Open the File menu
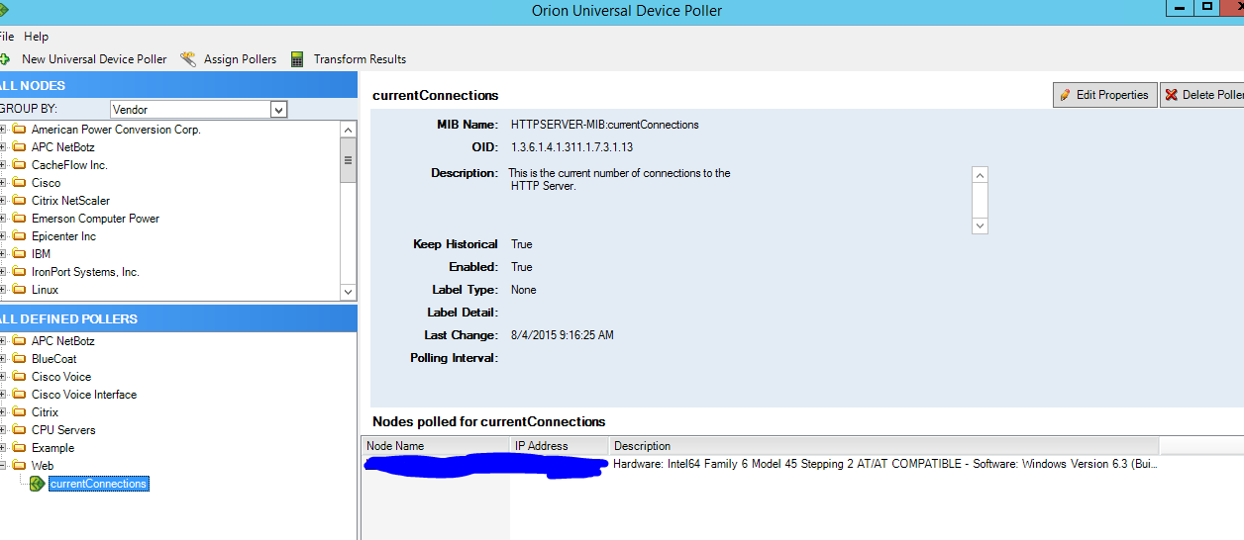The width and height of the screenshot is (1244, 540). (x=7, y=37)
